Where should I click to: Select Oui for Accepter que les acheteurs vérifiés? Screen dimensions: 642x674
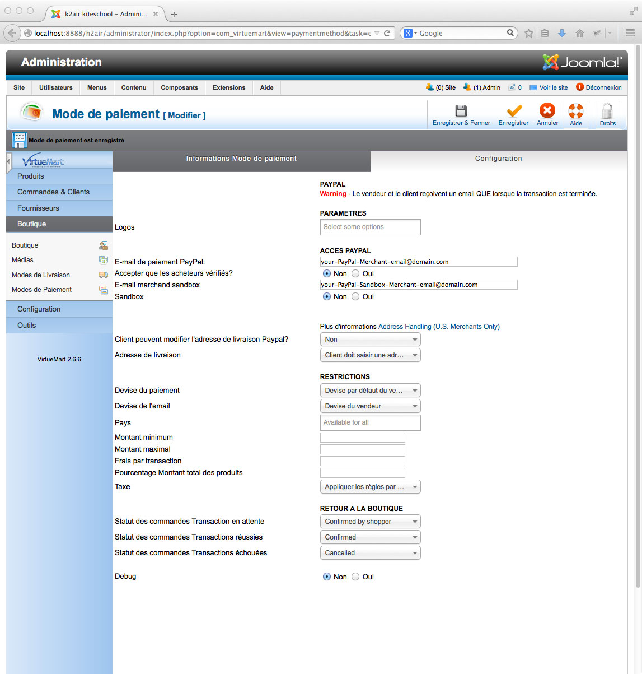click(355, 273)
